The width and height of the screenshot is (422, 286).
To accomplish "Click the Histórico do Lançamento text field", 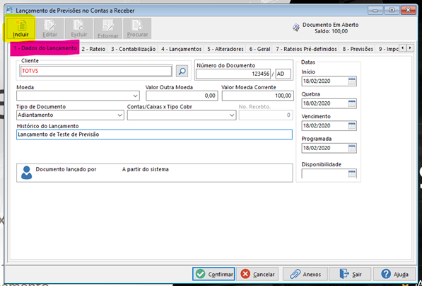I will (154, 135).
